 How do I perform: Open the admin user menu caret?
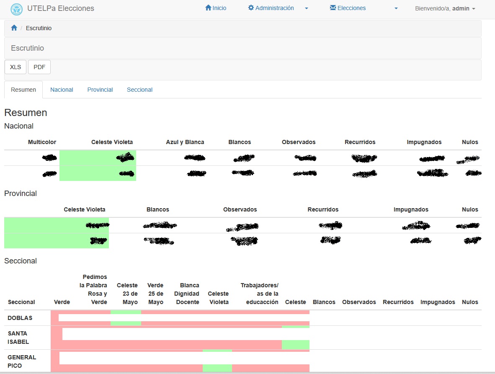[474, 9]
